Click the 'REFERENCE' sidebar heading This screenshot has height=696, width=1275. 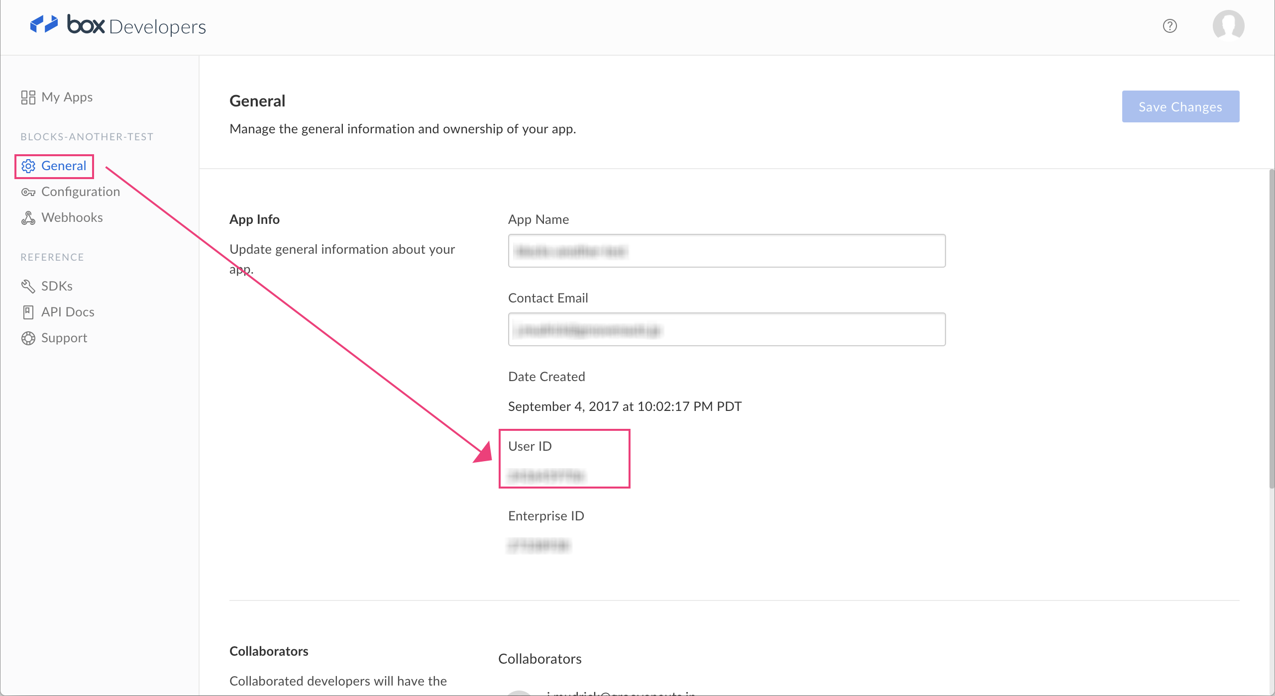click(52, 257)
